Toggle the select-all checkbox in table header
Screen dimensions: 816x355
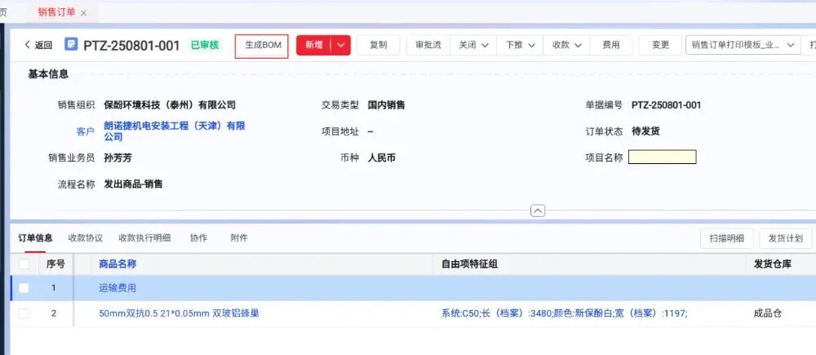(24, 264)
